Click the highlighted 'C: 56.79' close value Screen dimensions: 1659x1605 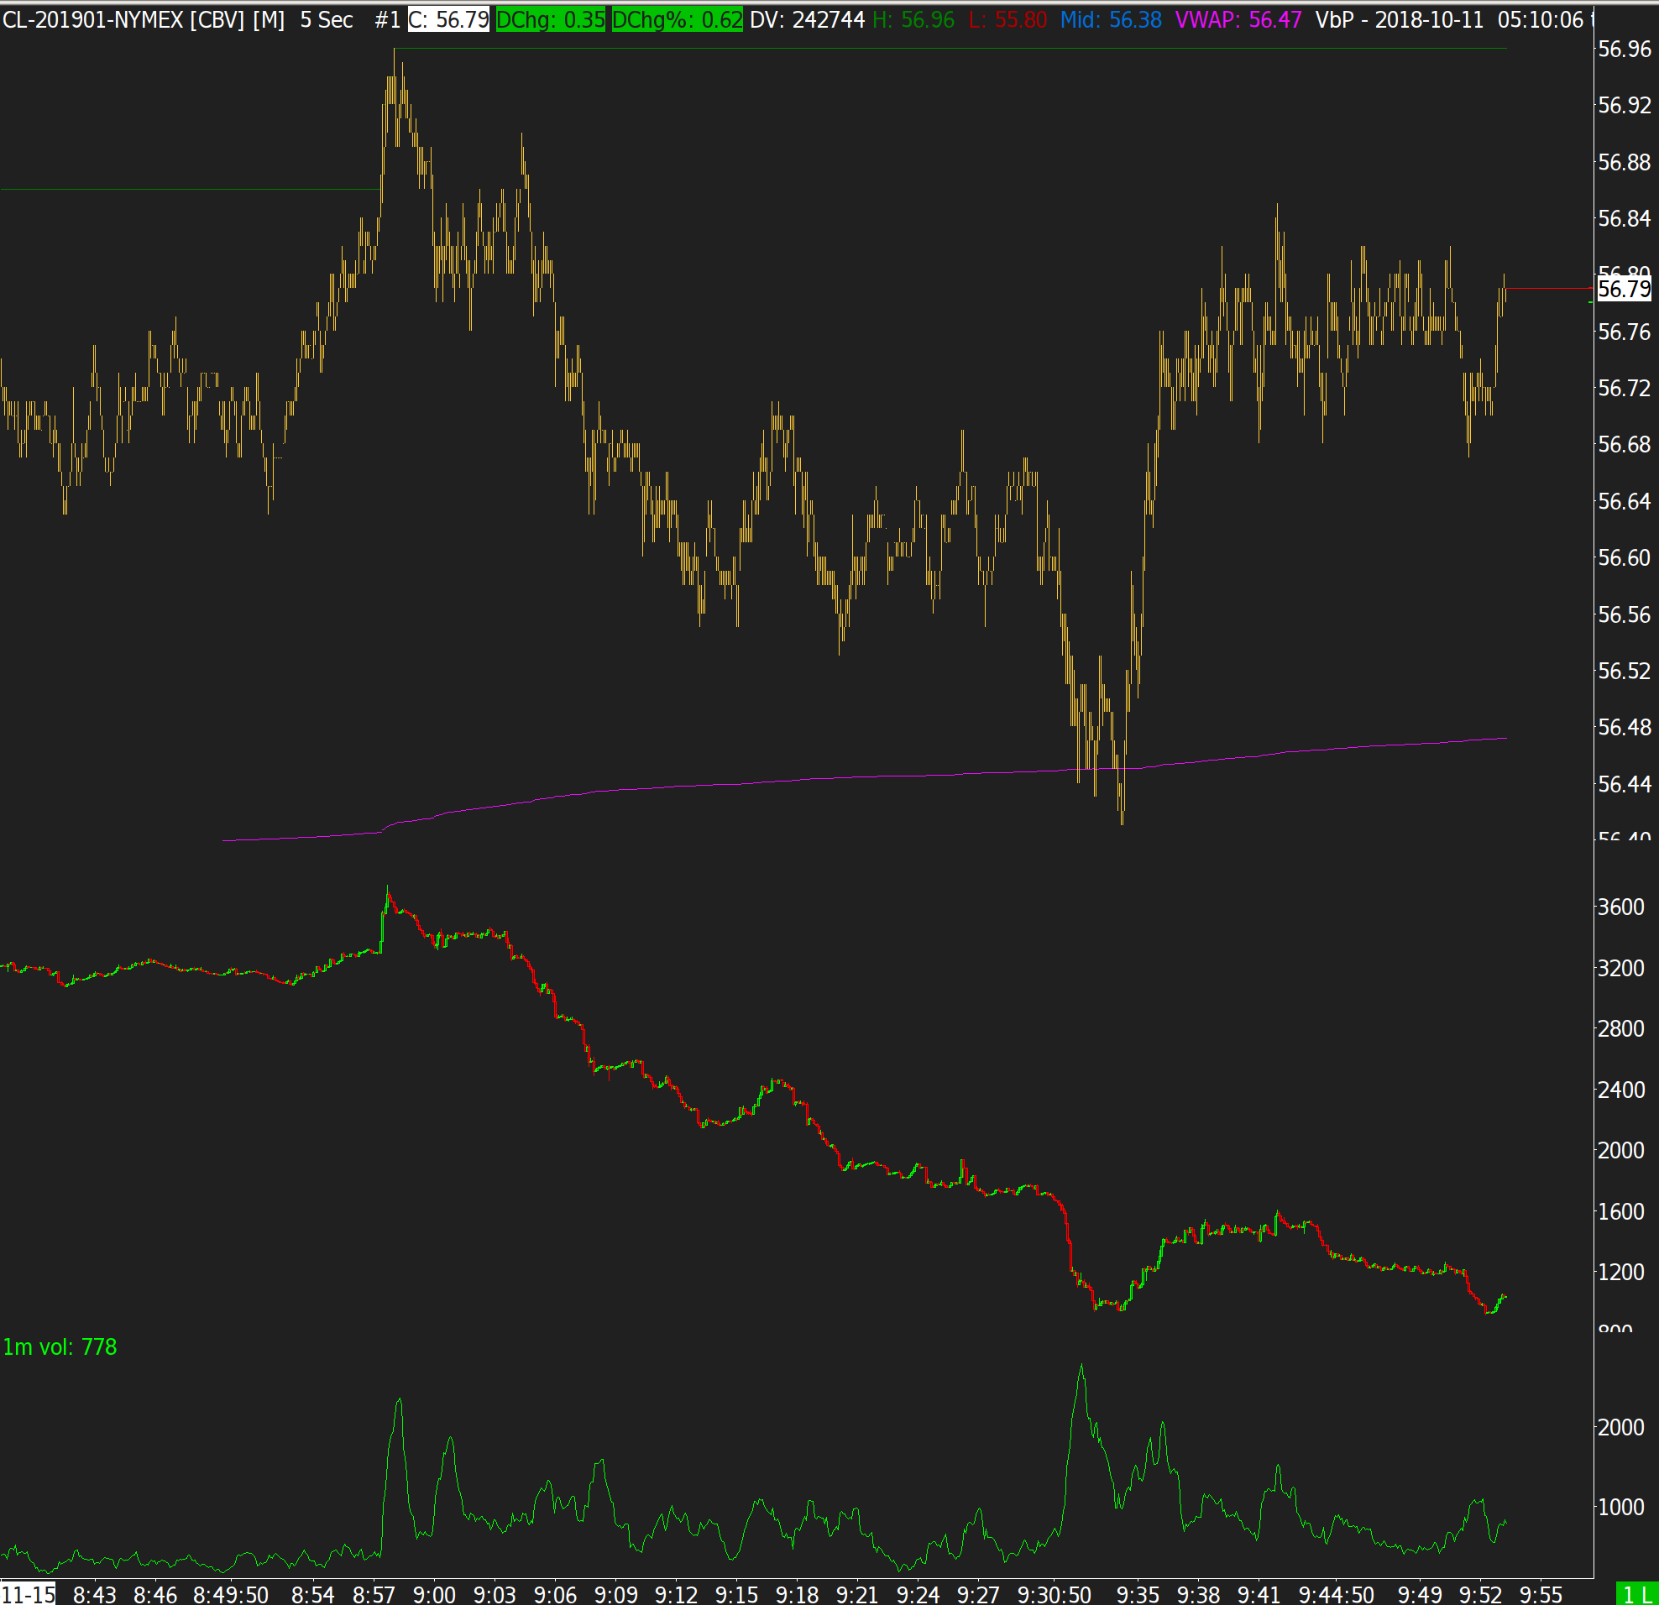point(448,19)
